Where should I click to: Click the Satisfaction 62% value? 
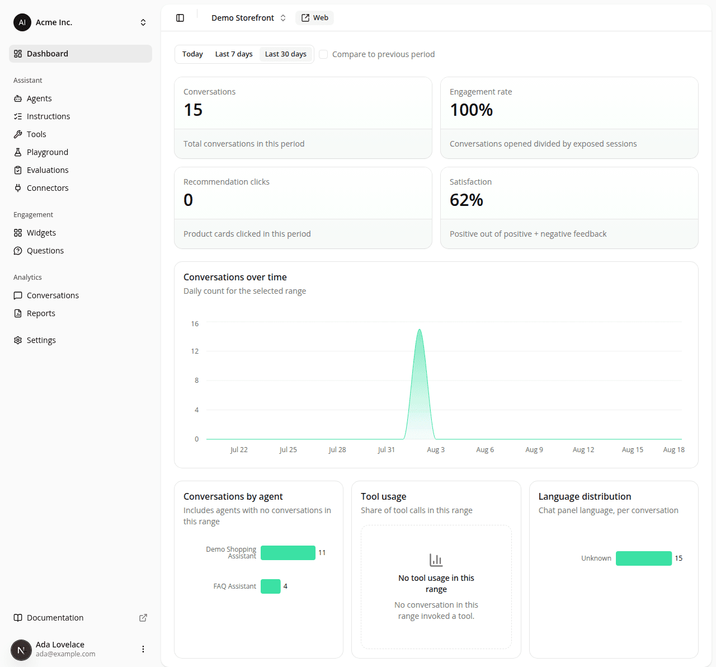(x=467, y=200)
